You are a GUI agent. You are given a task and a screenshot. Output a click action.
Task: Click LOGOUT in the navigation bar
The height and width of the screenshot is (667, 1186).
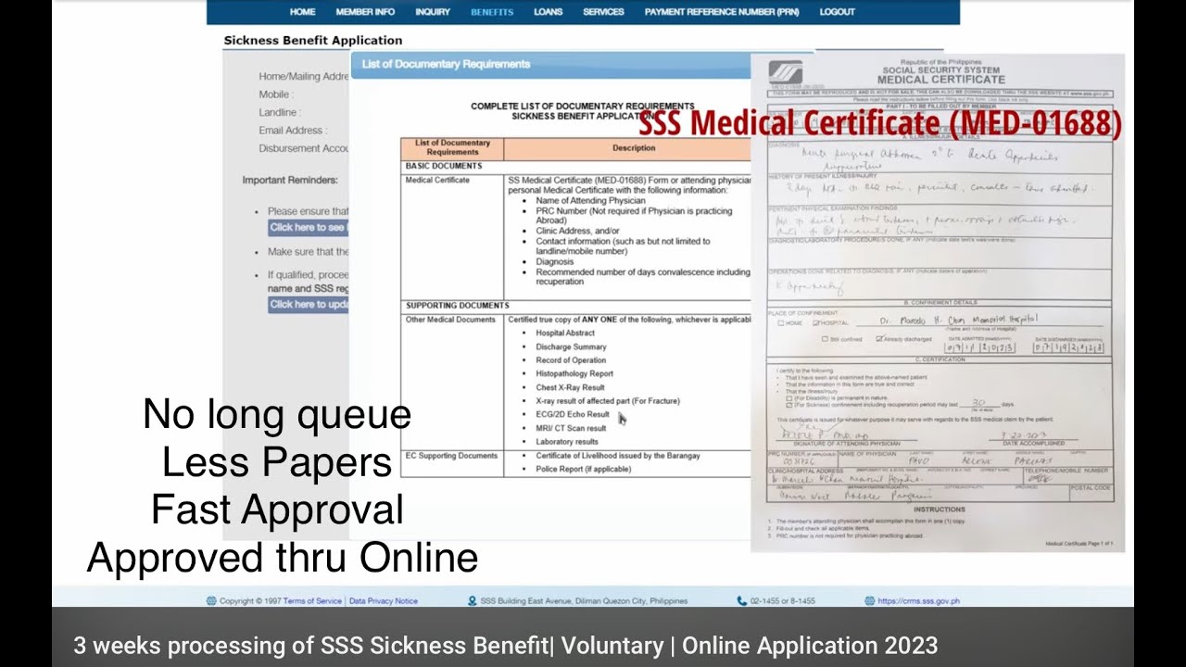(838, 12)
